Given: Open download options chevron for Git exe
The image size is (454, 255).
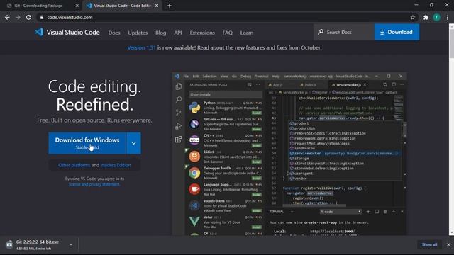Looking at the screenshot, I should (x=71, y=245).
